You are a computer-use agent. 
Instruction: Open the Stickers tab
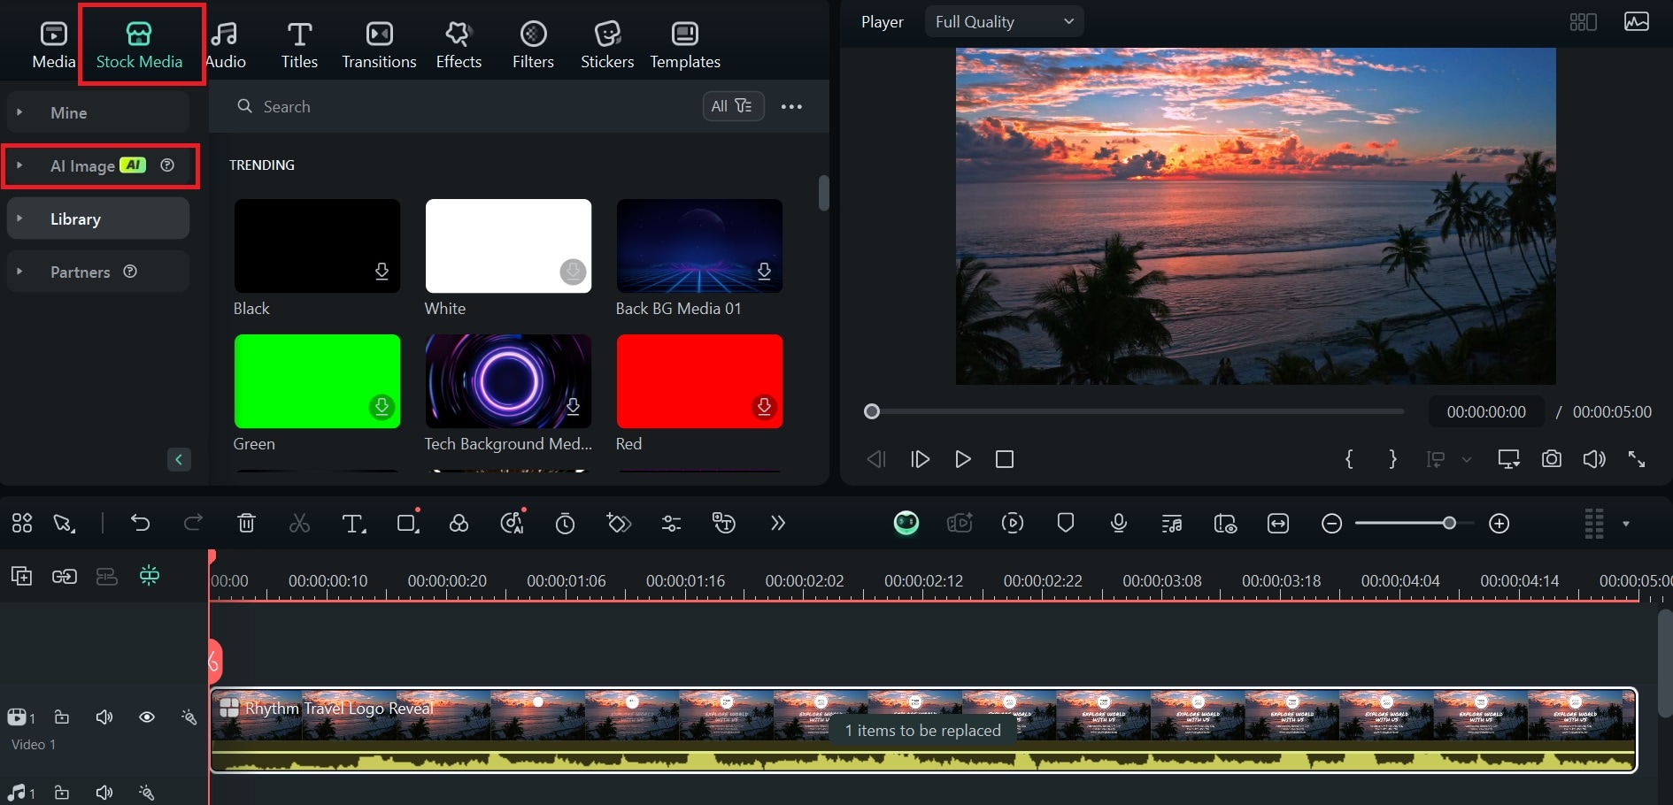pos(607,45)
